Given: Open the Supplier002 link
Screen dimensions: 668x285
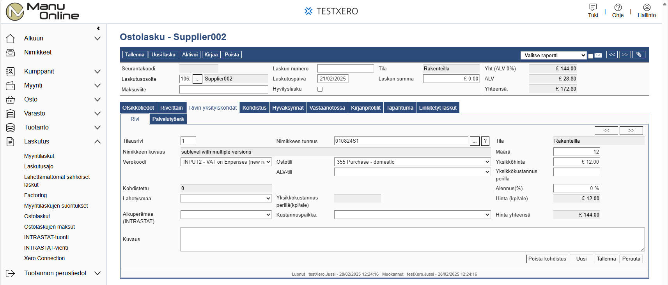Looking at the screenshot, I should click(218, 79).
